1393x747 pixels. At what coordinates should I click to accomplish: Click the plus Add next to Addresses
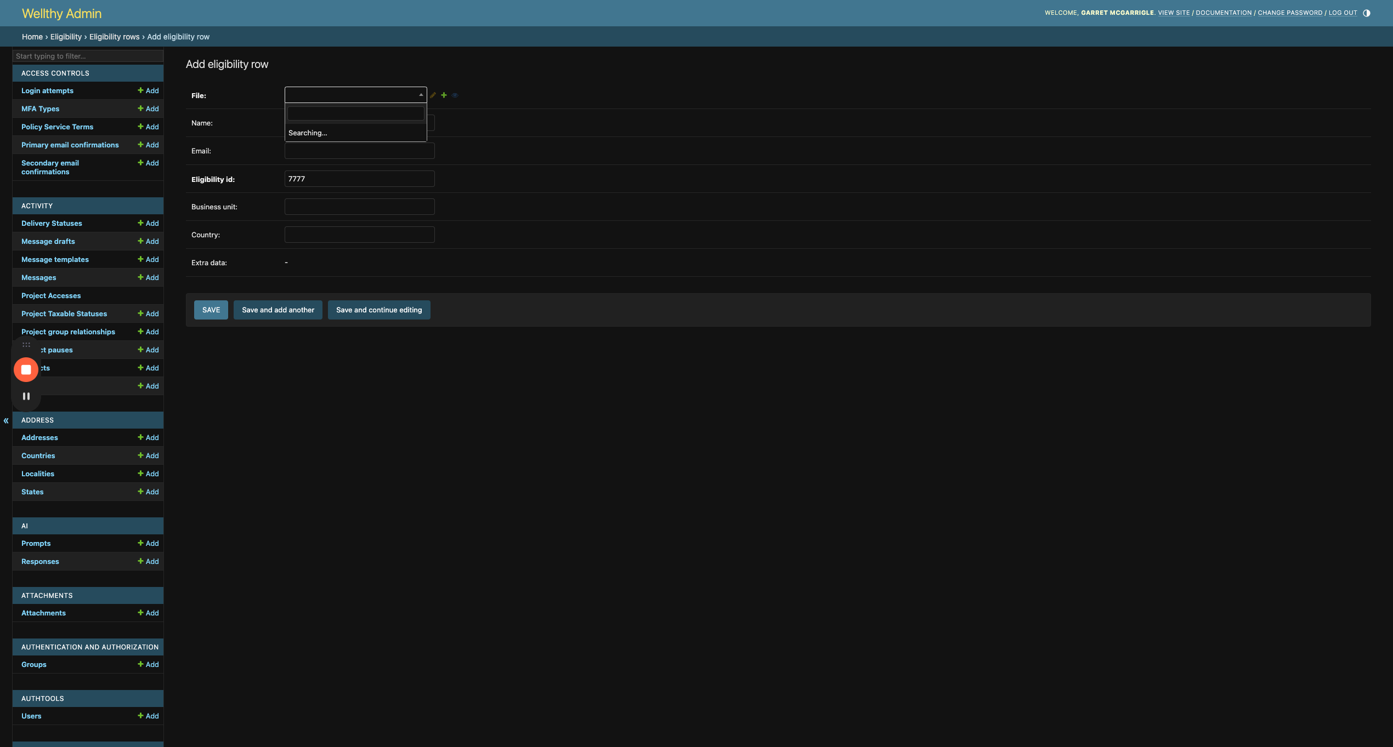click(148, 438)
